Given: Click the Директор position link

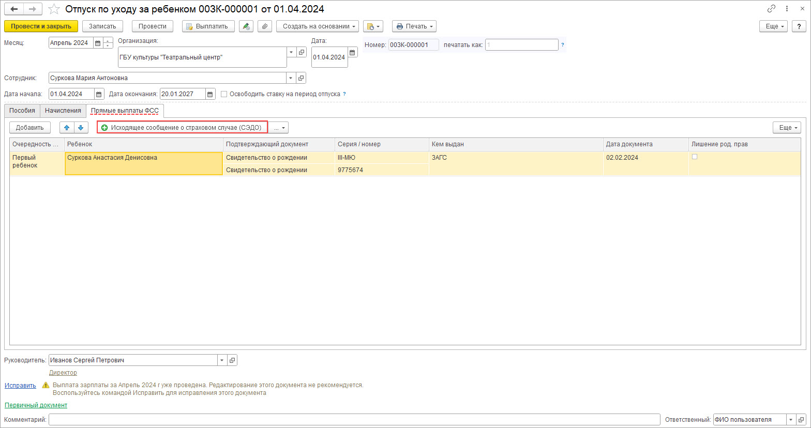Looking at the screenshot, I should tap(63, 373).
